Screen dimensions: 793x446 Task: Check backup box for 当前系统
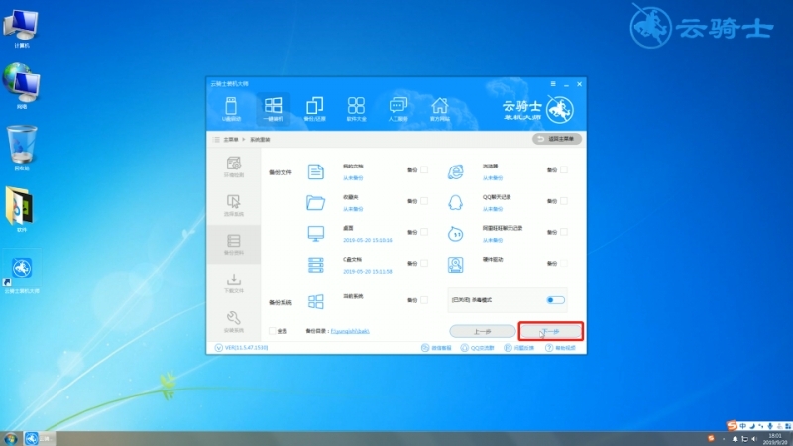click(x=424, y=300)
